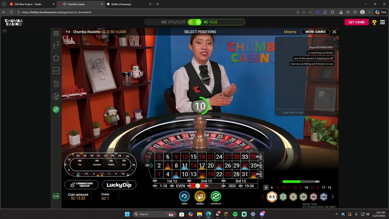Click the GET COINS button

click(356, 22)
